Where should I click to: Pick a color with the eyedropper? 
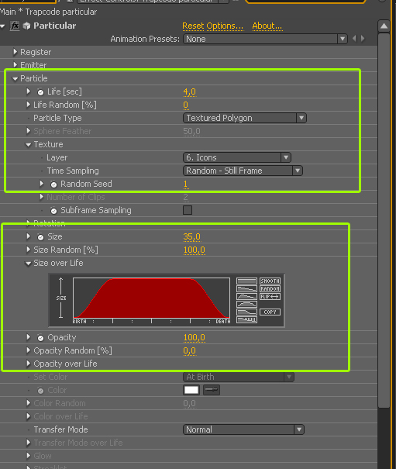[x=212, y=390]
